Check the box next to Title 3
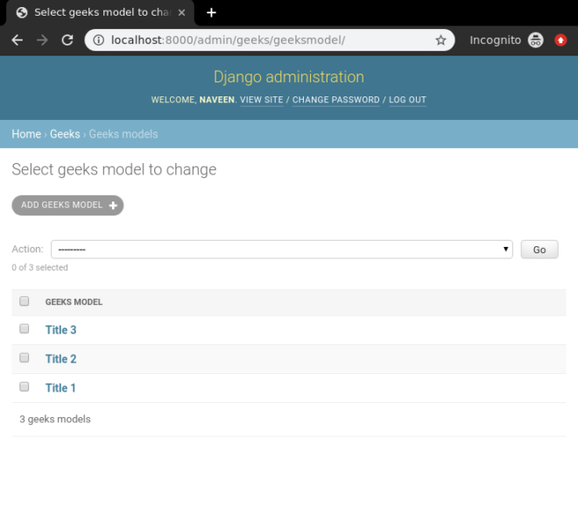The width and height of the screenshot is (578, 530). [x=25, y=329]
